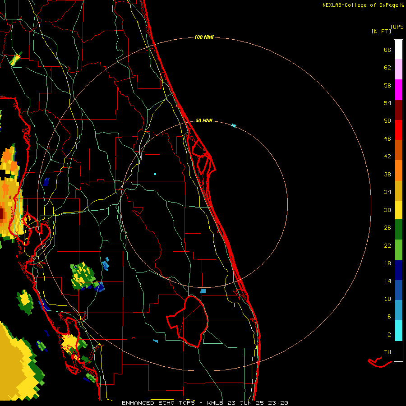Click the Lake Okeechobee outline
The image size is (406, 406).
tap(188, 321)
